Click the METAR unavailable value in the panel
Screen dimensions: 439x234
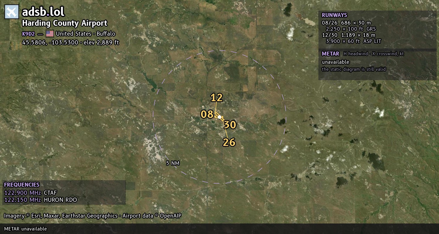pyautogui.click(x=335, y=62)
